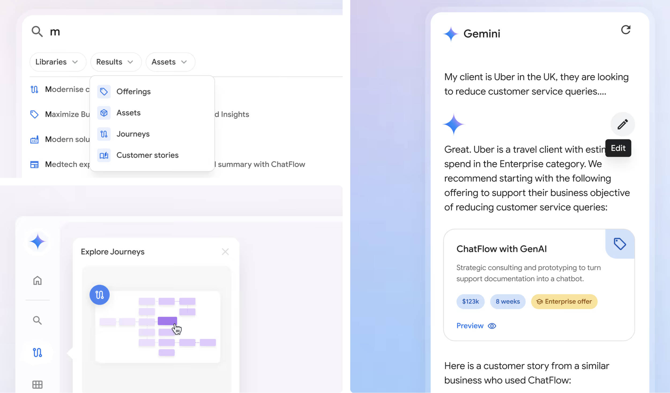670x393 pixels.
Task: Click the eye icon next to Preview
Action: (x=492, y=326)
